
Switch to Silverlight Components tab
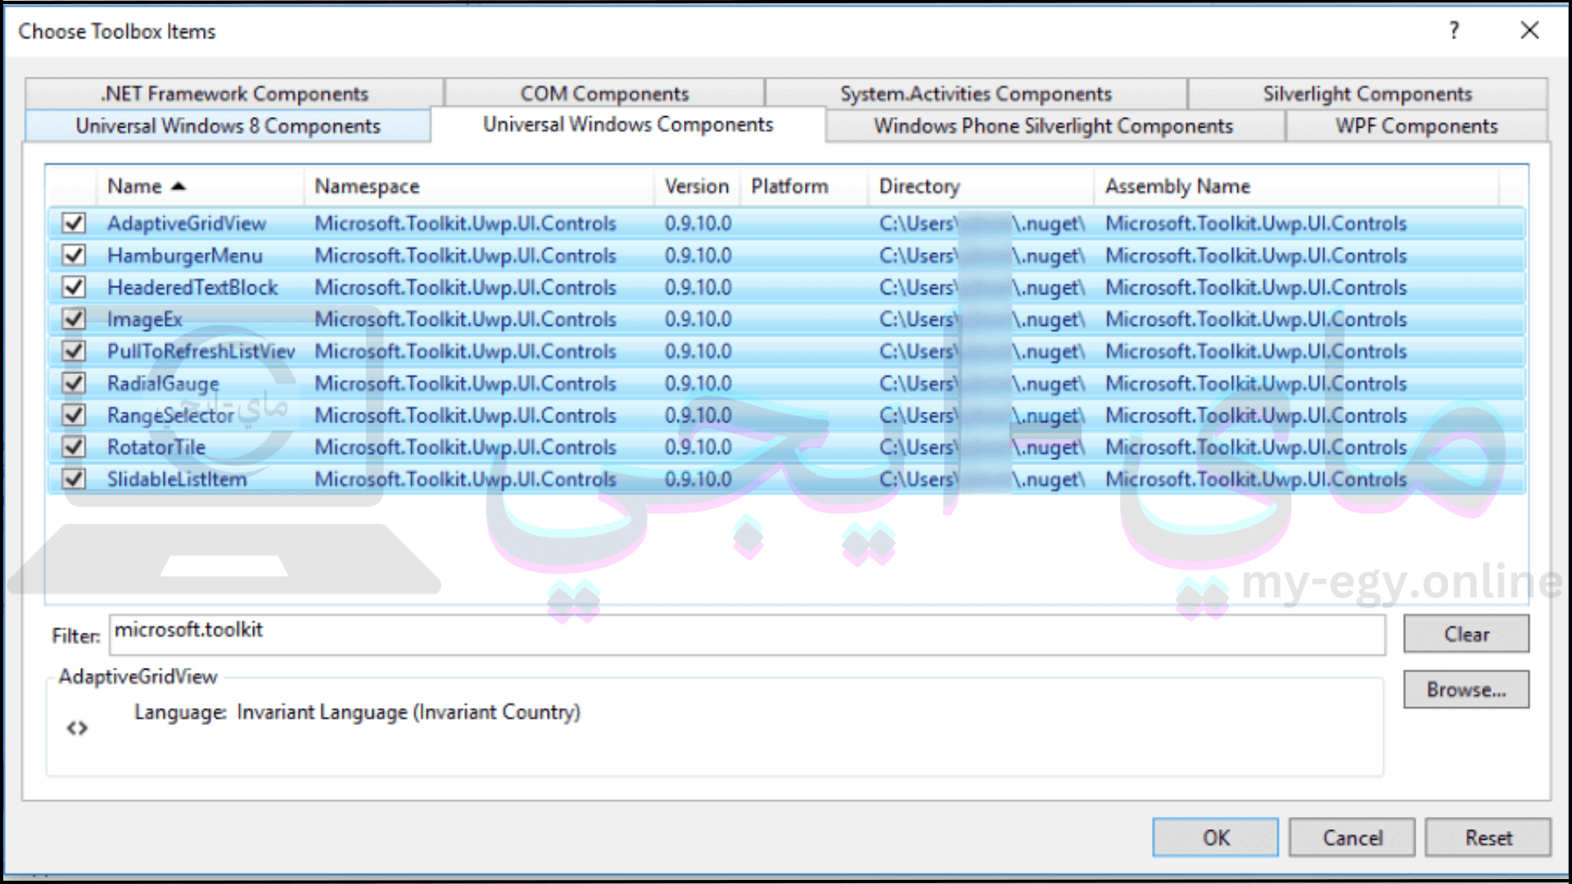click(1367, 93)
